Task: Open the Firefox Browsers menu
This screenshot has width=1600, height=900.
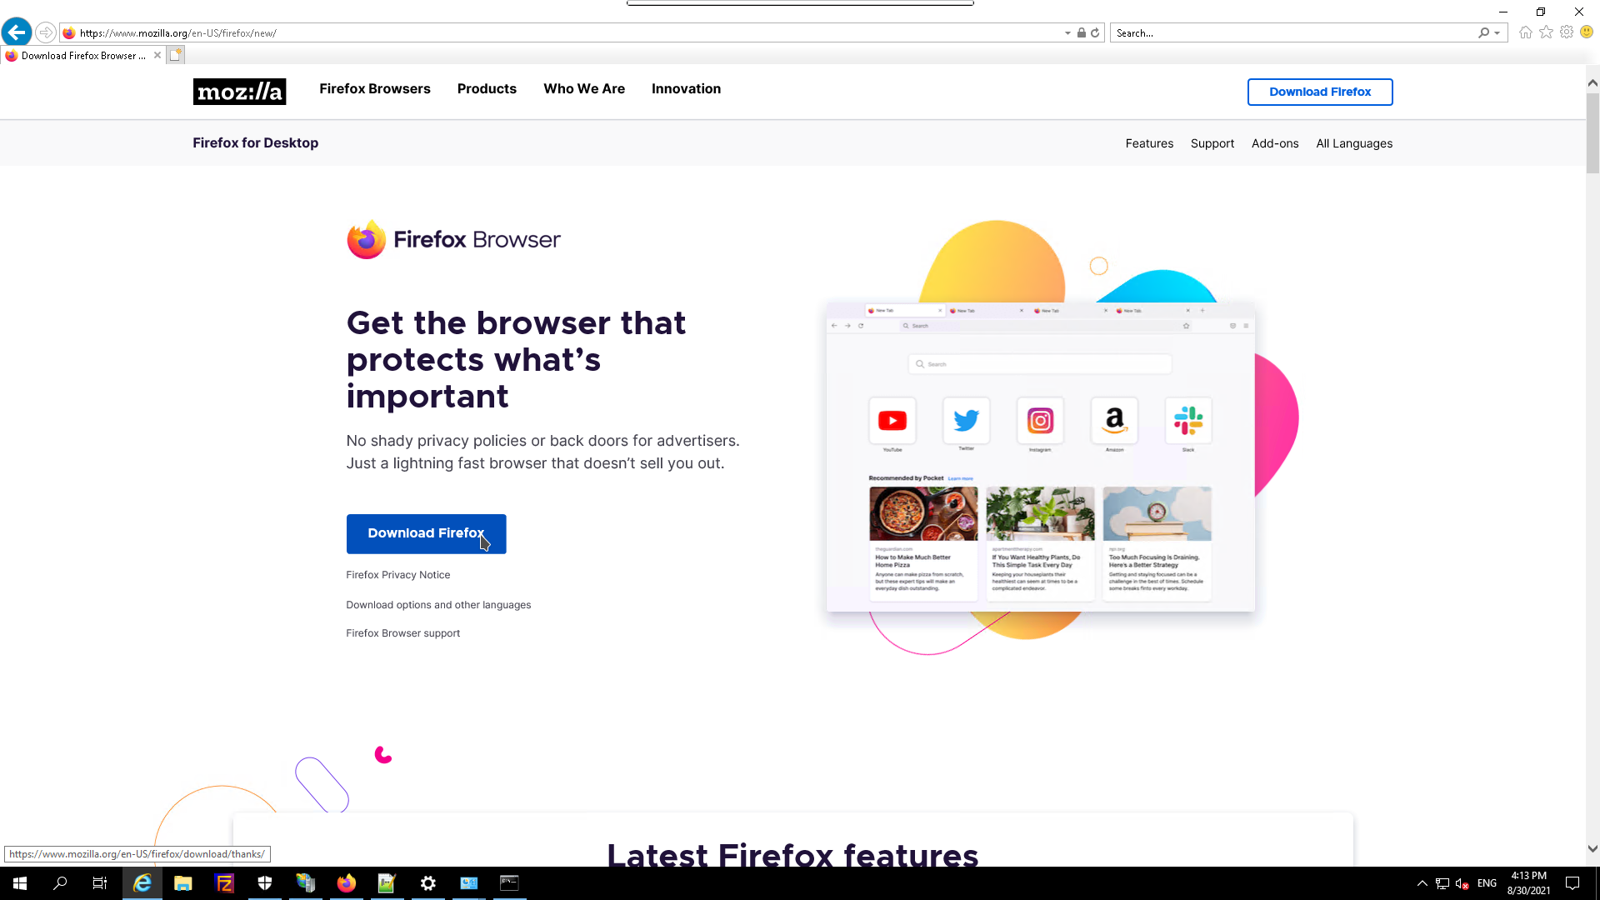Action: (x=374, y=89)
